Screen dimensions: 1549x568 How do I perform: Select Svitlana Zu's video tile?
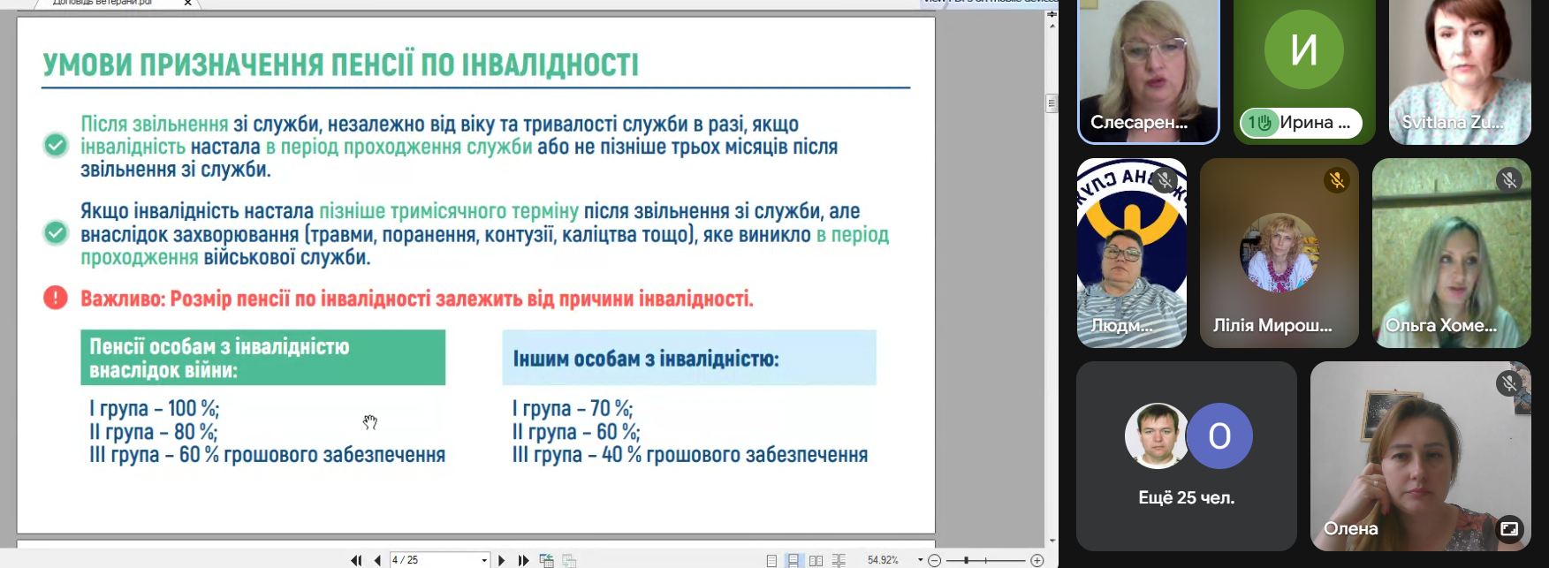click(x=1460, y=72)
